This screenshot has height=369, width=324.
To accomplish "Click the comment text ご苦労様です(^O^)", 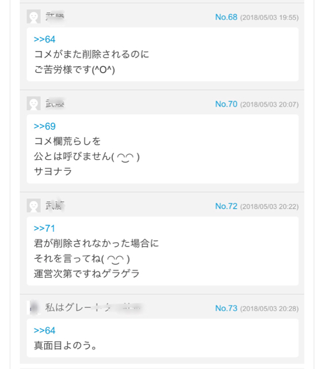I will coord(74,70).
